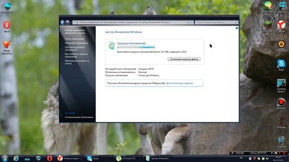Open "Панель управления - домашняя страница" link
Image resolution: width=289 pixels, height=162 pixels.
tap(75, 31)
